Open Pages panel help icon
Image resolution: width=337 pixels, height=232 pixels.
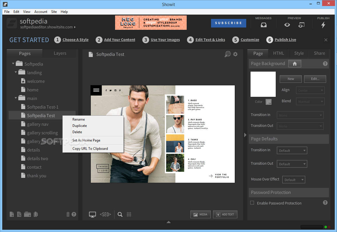point(74,214)
